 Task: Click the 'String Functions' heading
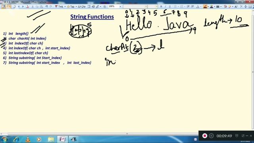point(92,17)
